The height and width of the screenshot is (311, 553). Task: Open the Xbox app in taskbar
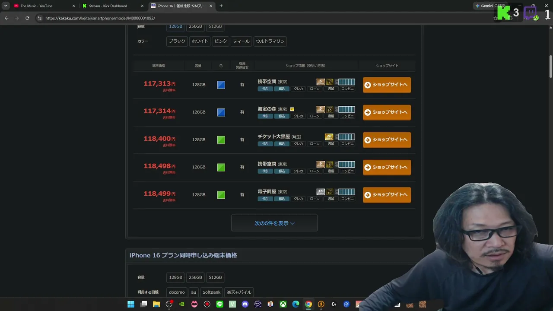point(283,304)
